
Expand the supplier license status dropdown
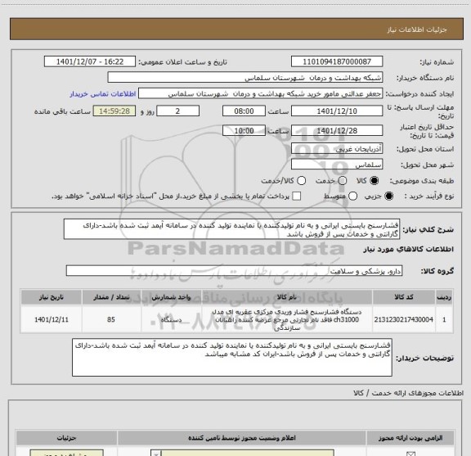click(155, 454)
